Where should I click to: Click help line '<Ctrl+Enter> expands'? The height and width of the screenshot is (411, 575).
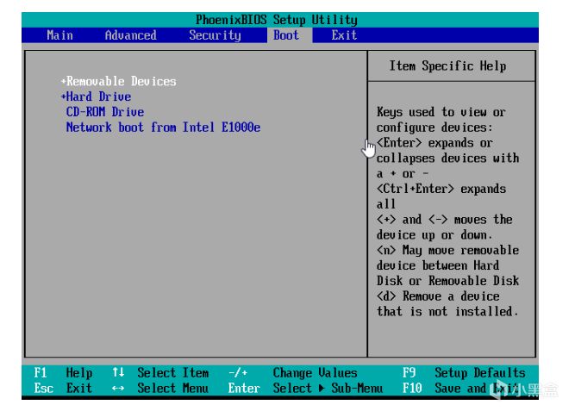(441, 190)
